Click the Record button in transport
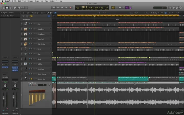Image resolution: width=184 pixels, height=115 pixels. (x=71, y=7)
